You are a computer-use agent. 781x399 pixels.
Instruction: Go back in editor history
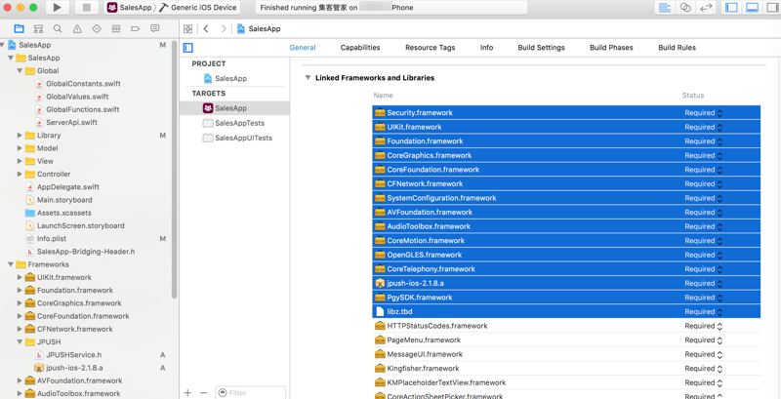coord(206,29)
